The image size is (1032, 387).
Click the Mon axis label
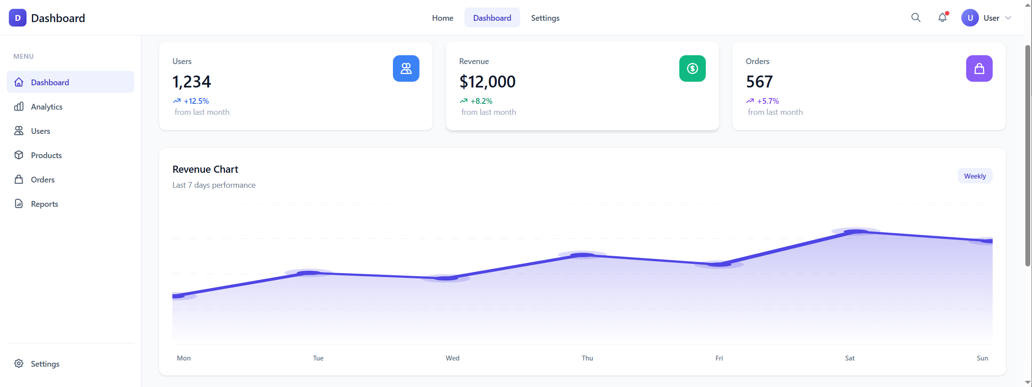(184, 358)
